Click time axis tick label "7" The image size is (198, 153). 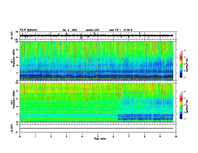pyautogui.click(x=129, y=136)
